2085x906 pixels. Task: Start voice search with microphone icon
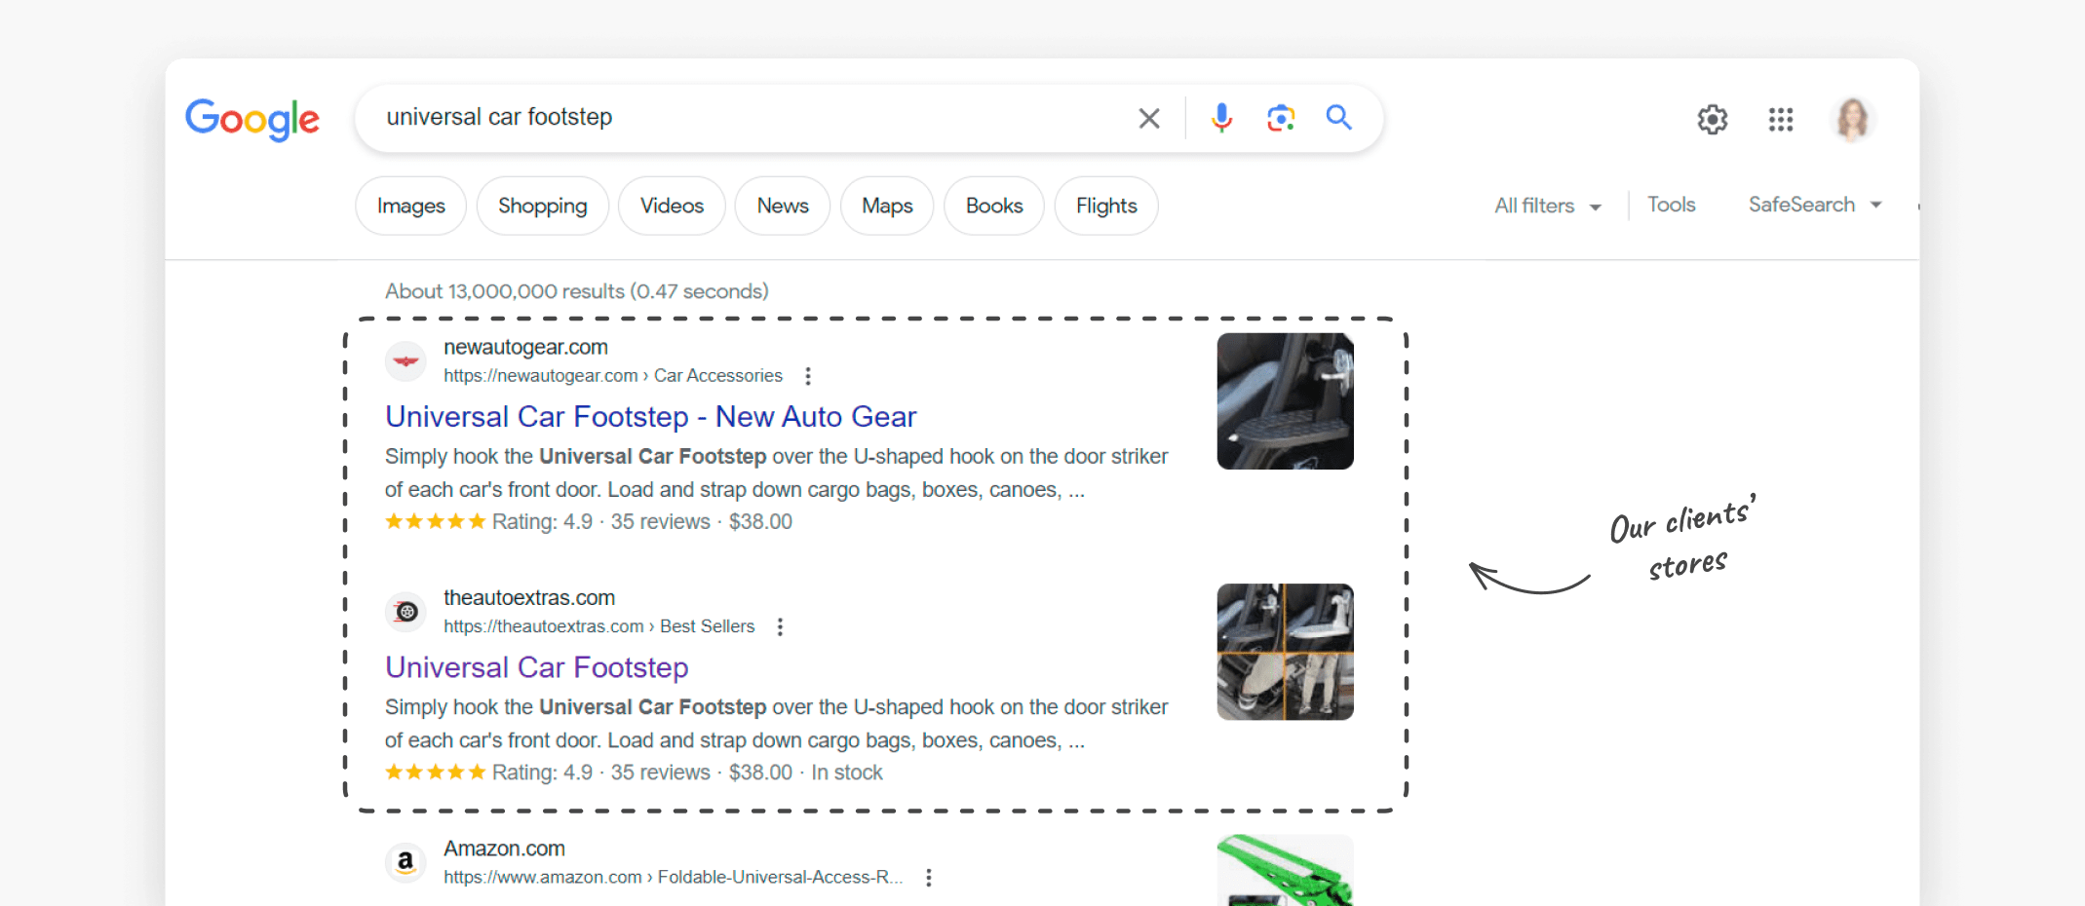point(1221,118)
